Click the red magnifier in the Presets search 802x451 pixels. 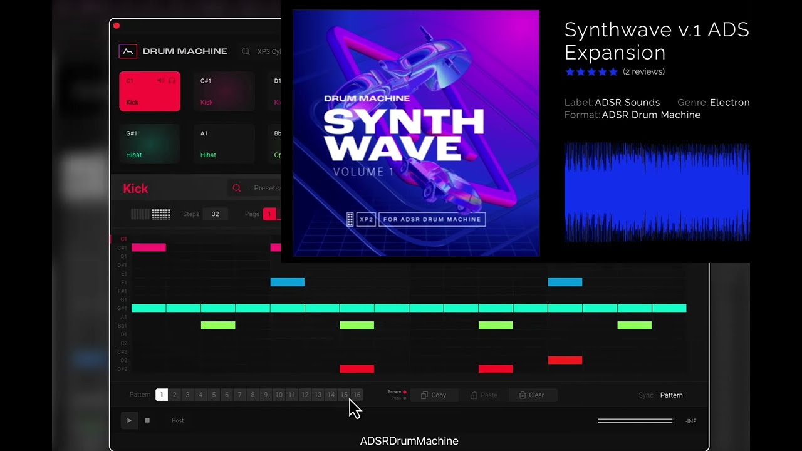pos(237,188)
